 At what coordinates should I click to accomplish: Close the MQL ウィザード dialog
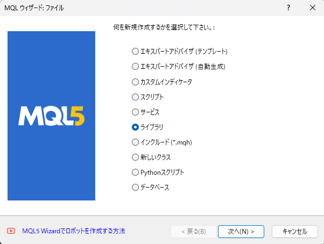tap(313, 8)
